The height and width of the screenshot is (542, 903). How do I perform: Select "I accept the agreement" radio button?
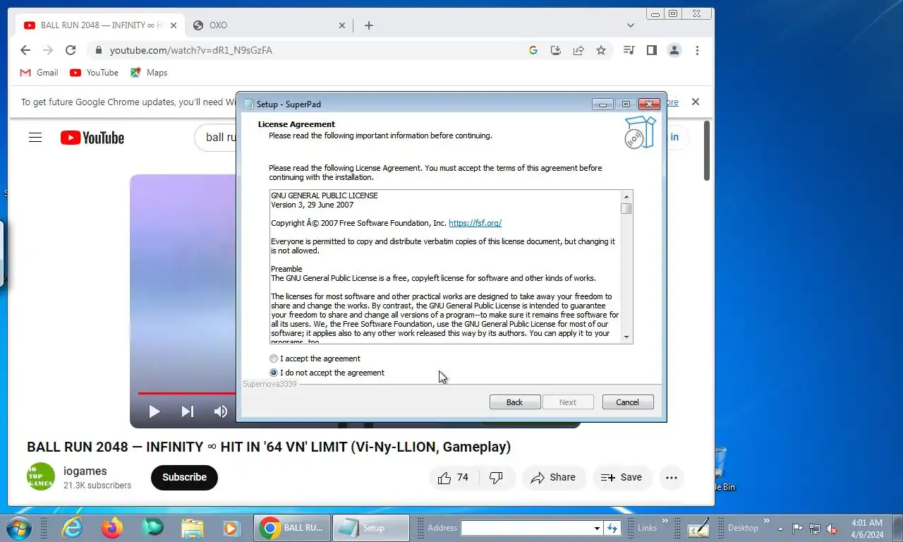coord(274,359)
